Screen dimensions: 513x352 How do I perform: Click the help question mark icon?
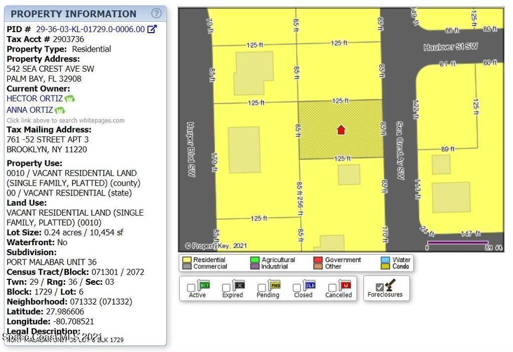point(156,14)
